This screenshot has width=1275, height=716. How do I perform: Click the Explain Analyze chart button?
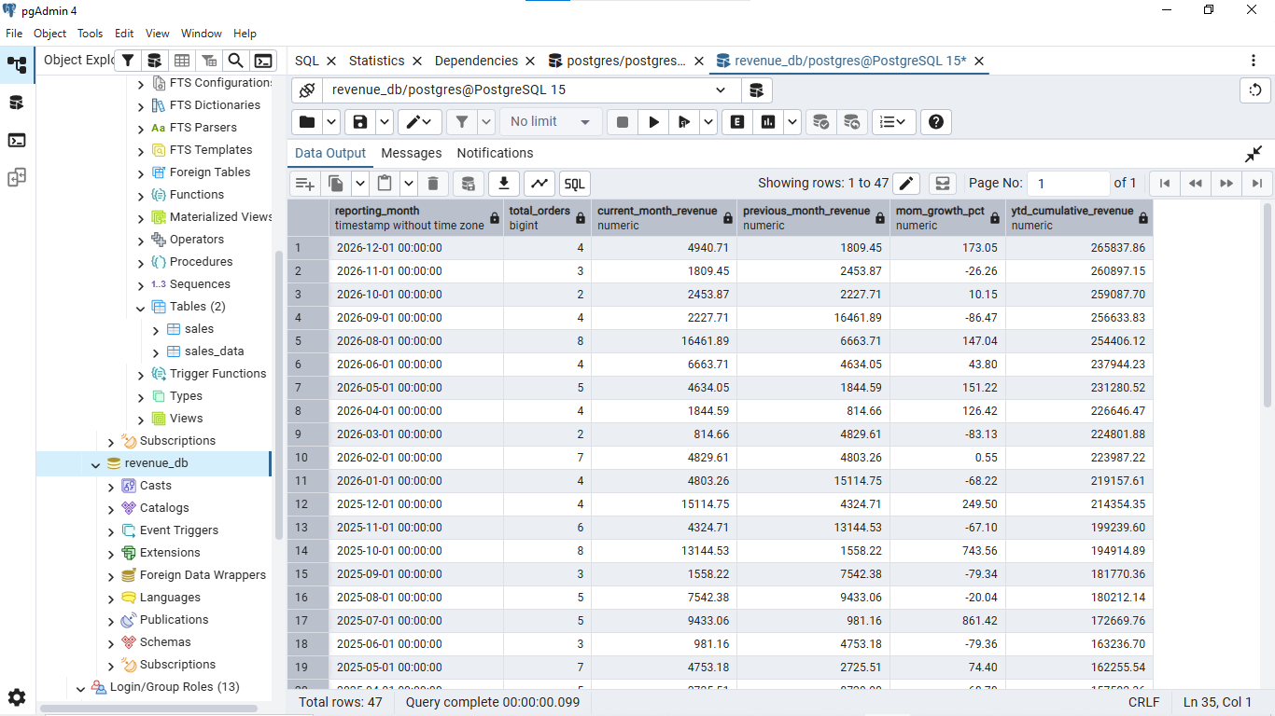[x=768, y=122]
